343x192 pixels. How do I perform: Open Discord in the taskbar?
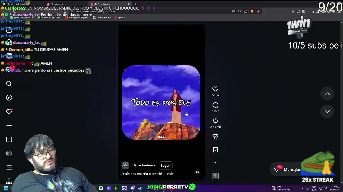pyautogui.click(x=132, y=188)
